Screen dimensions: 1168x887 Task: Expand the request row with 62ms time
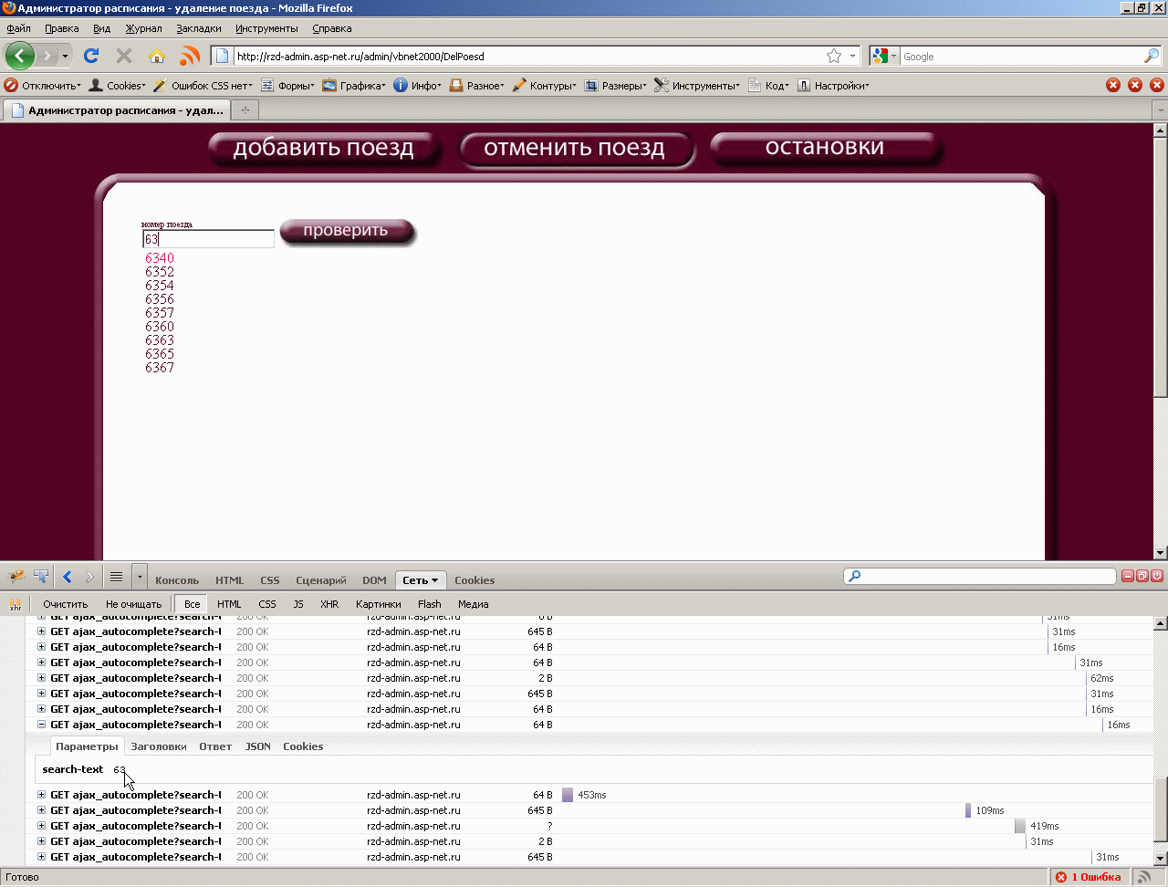[x=41, y=678]
